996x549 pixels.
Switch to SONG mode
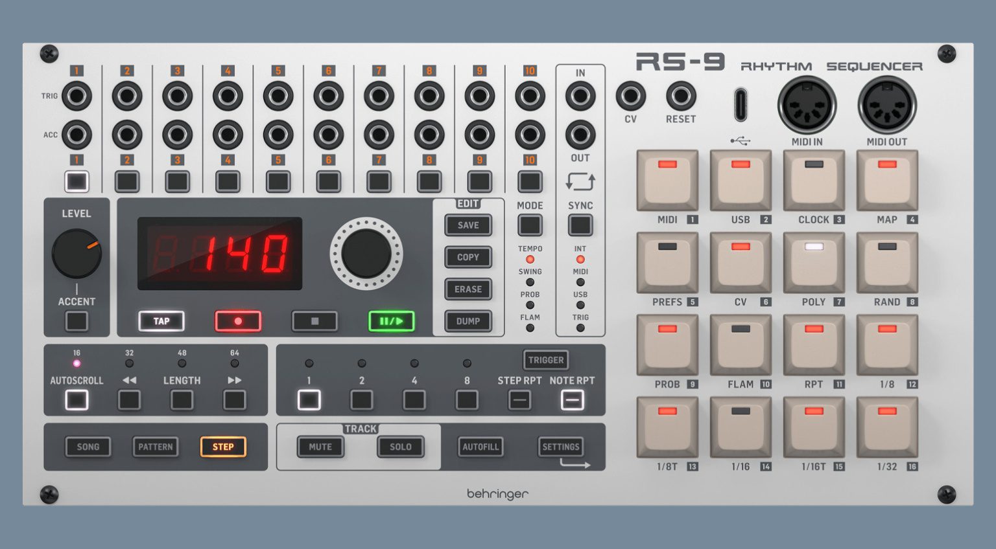click(x=88, y=447)
